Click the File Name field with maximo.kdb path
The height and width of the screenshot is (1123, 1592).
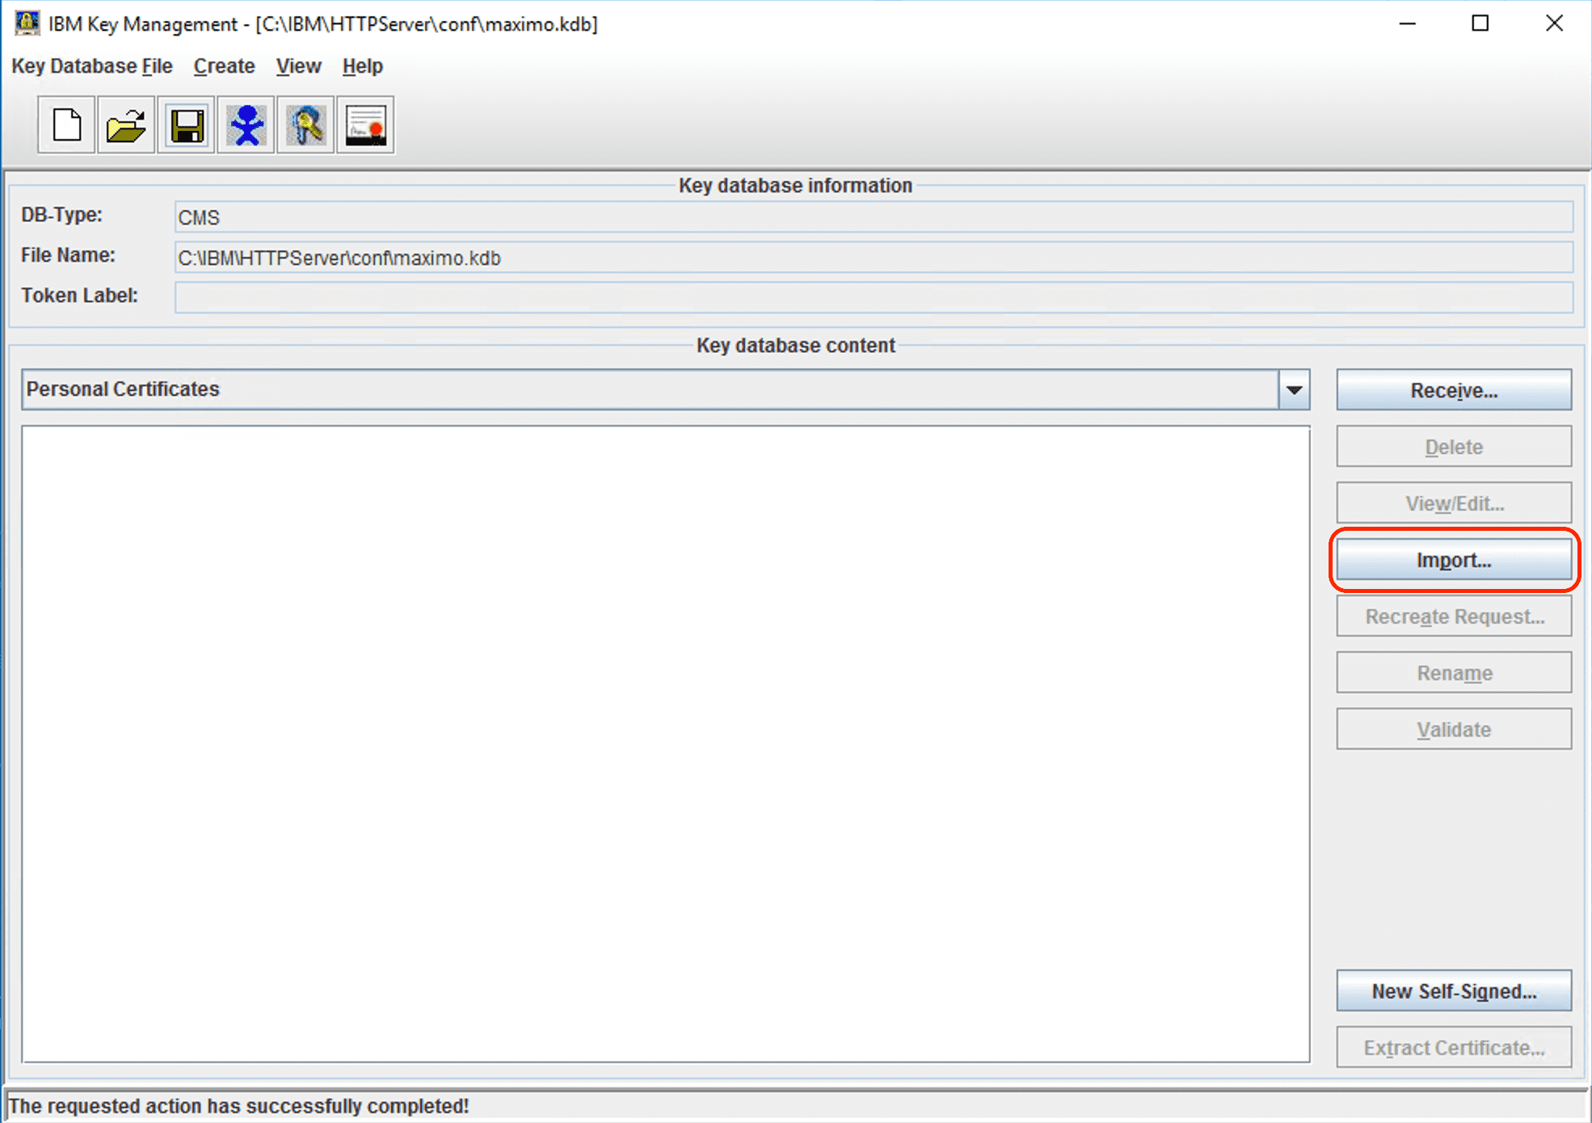click(x=874, y=258)
